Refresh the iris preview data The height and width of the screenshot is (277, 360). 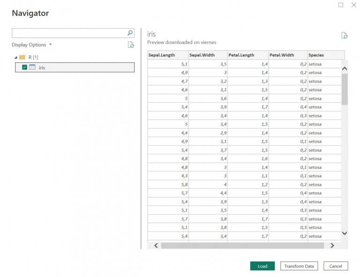[345, 36]
